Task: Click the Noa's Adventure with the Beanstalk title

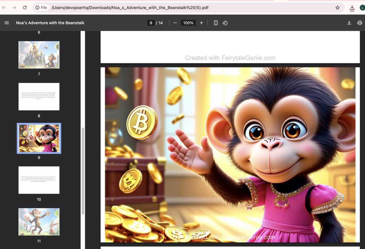Action: tap(50, 23)
